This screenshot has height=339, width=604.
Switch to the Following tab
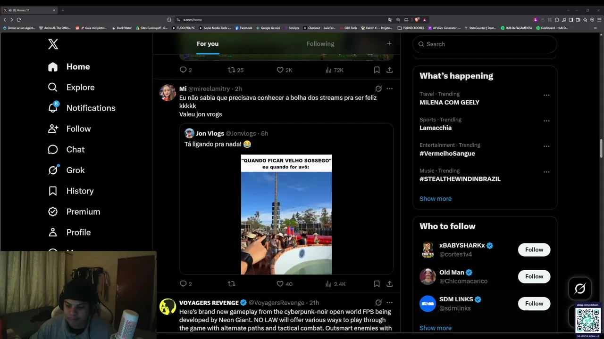point(320,44)
